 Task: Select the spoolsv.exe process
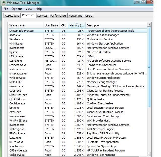(77, 146)
